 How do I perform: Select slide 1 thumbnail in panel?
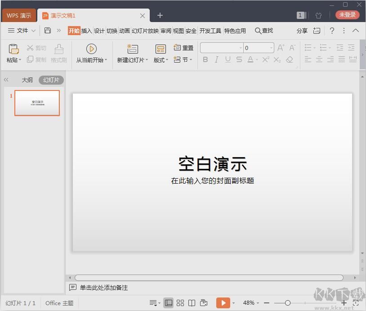pos(37,103)
